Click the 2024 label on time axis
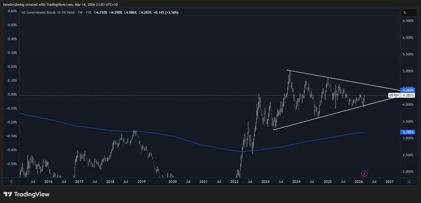421x203 pixels. point(296,182)
